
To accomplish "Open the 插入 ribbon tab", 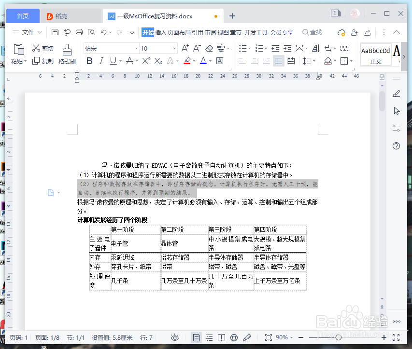I will (x=160, y=32).
